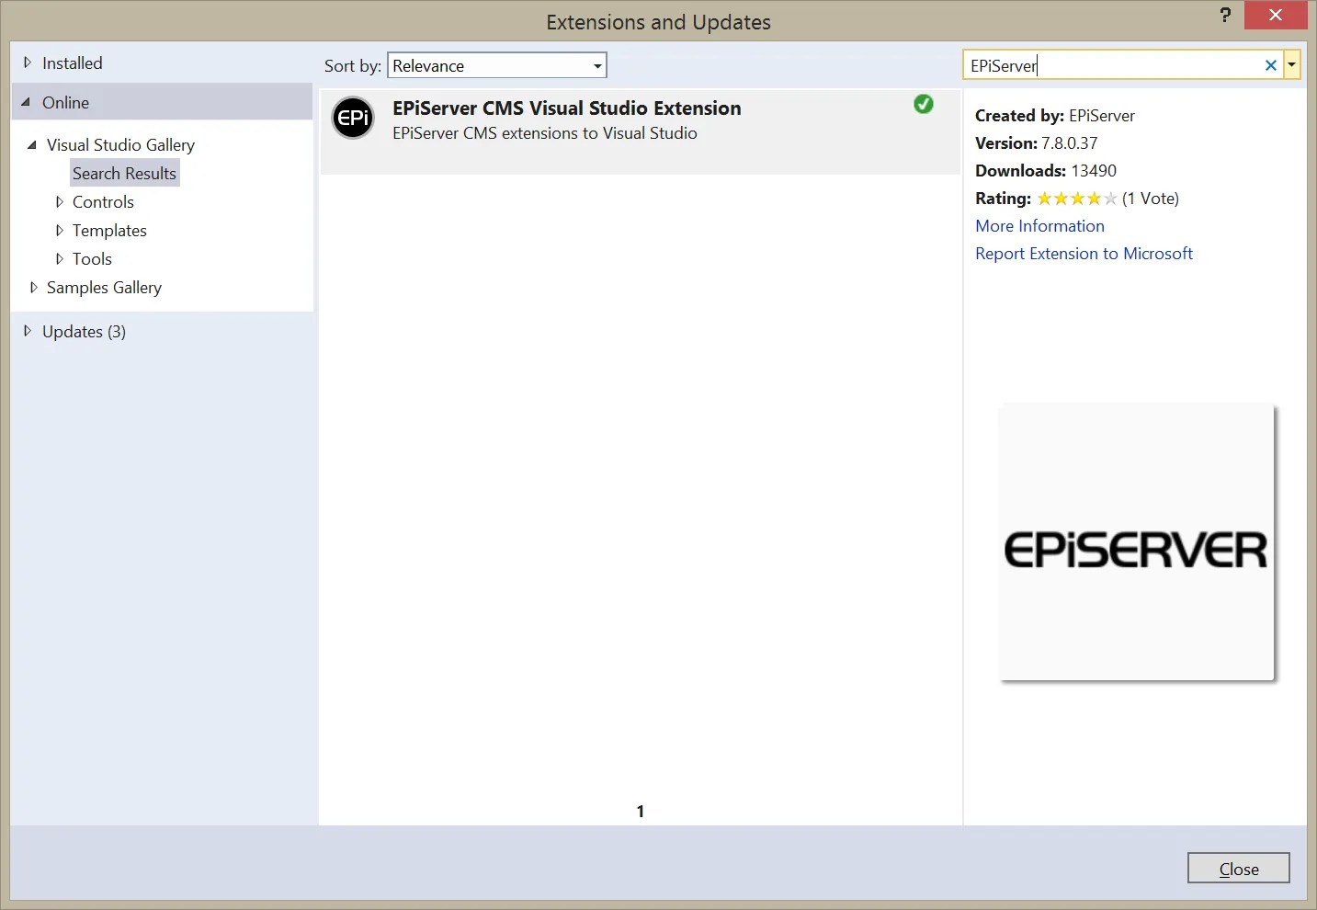This screenshot has height=910, width=1317.
Task: Close the Extensions and Updates dialog window
Action: click(1275, 15)
